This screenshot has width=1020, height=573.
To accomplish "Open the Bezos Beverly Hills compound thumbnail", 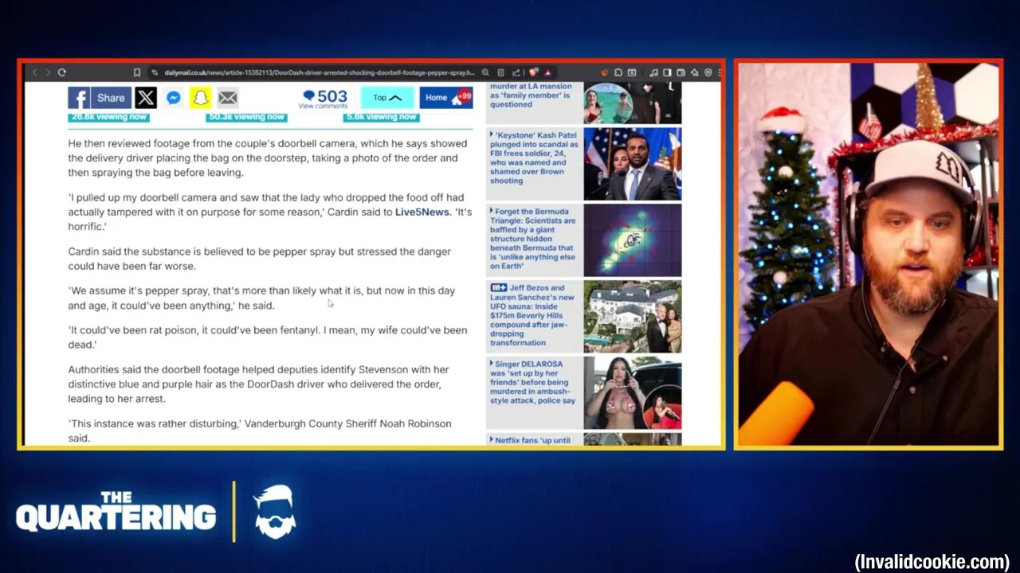I will [x=633, y=317].
